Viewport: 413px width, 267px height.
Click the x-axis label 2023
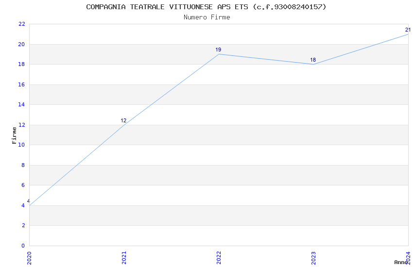[313, 258]
